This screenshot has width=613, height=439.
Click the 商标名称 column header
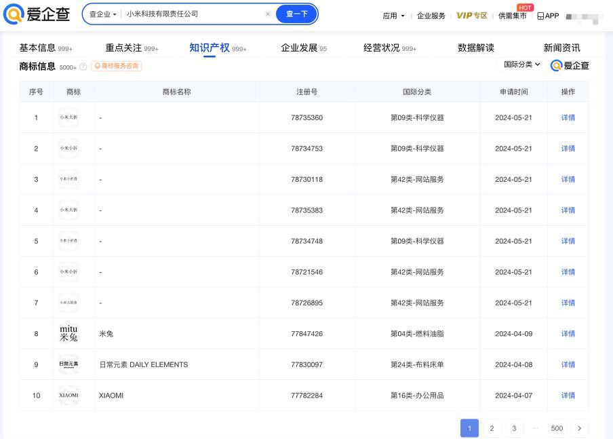[x=177, y=92]
